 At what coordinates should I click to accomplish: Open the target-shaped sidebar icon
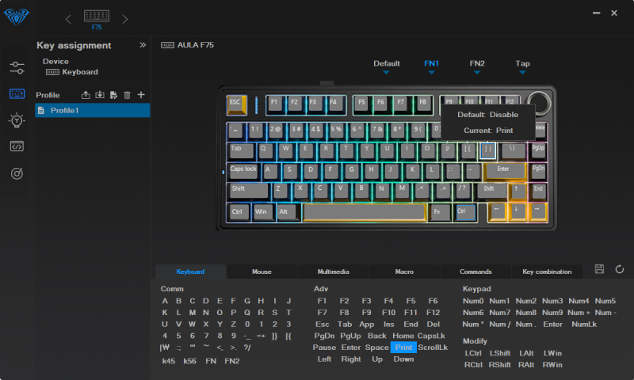click(x=17, y=173)
